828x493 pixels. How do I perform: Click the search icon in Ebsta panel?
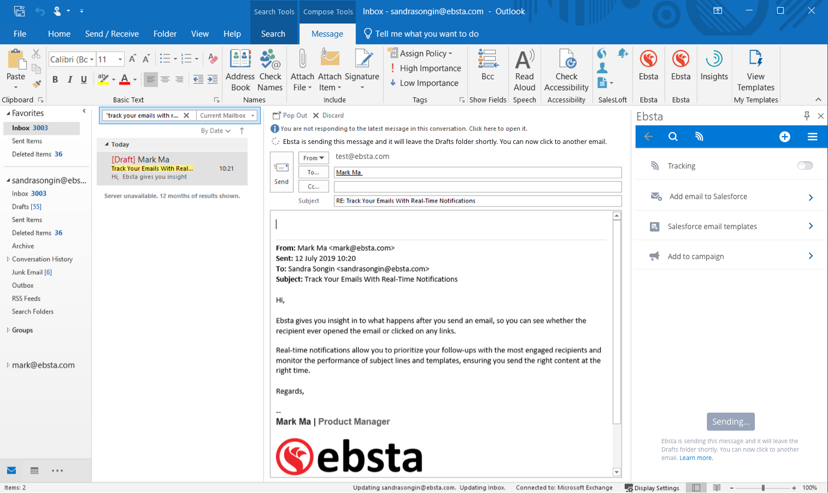tap(673, 137)
